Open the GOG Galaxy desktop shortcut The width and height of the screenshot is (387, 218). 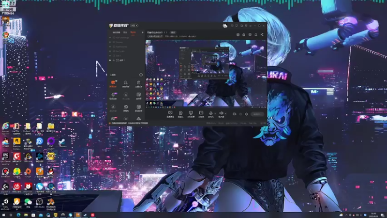51,143
